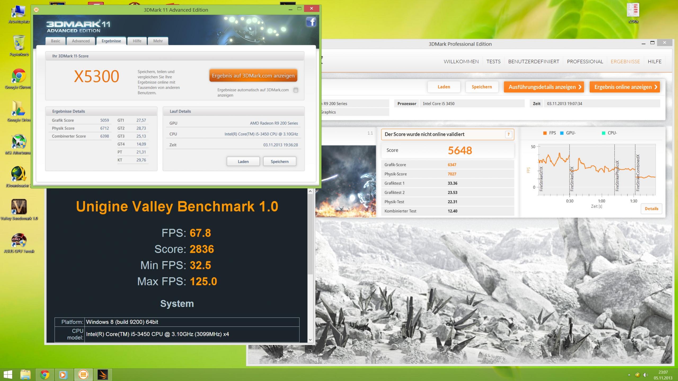The height and width of the screenshot is (381, 678).
Task: Click the volume speaker icon in the system tray
Action: (x=646, y=375)
